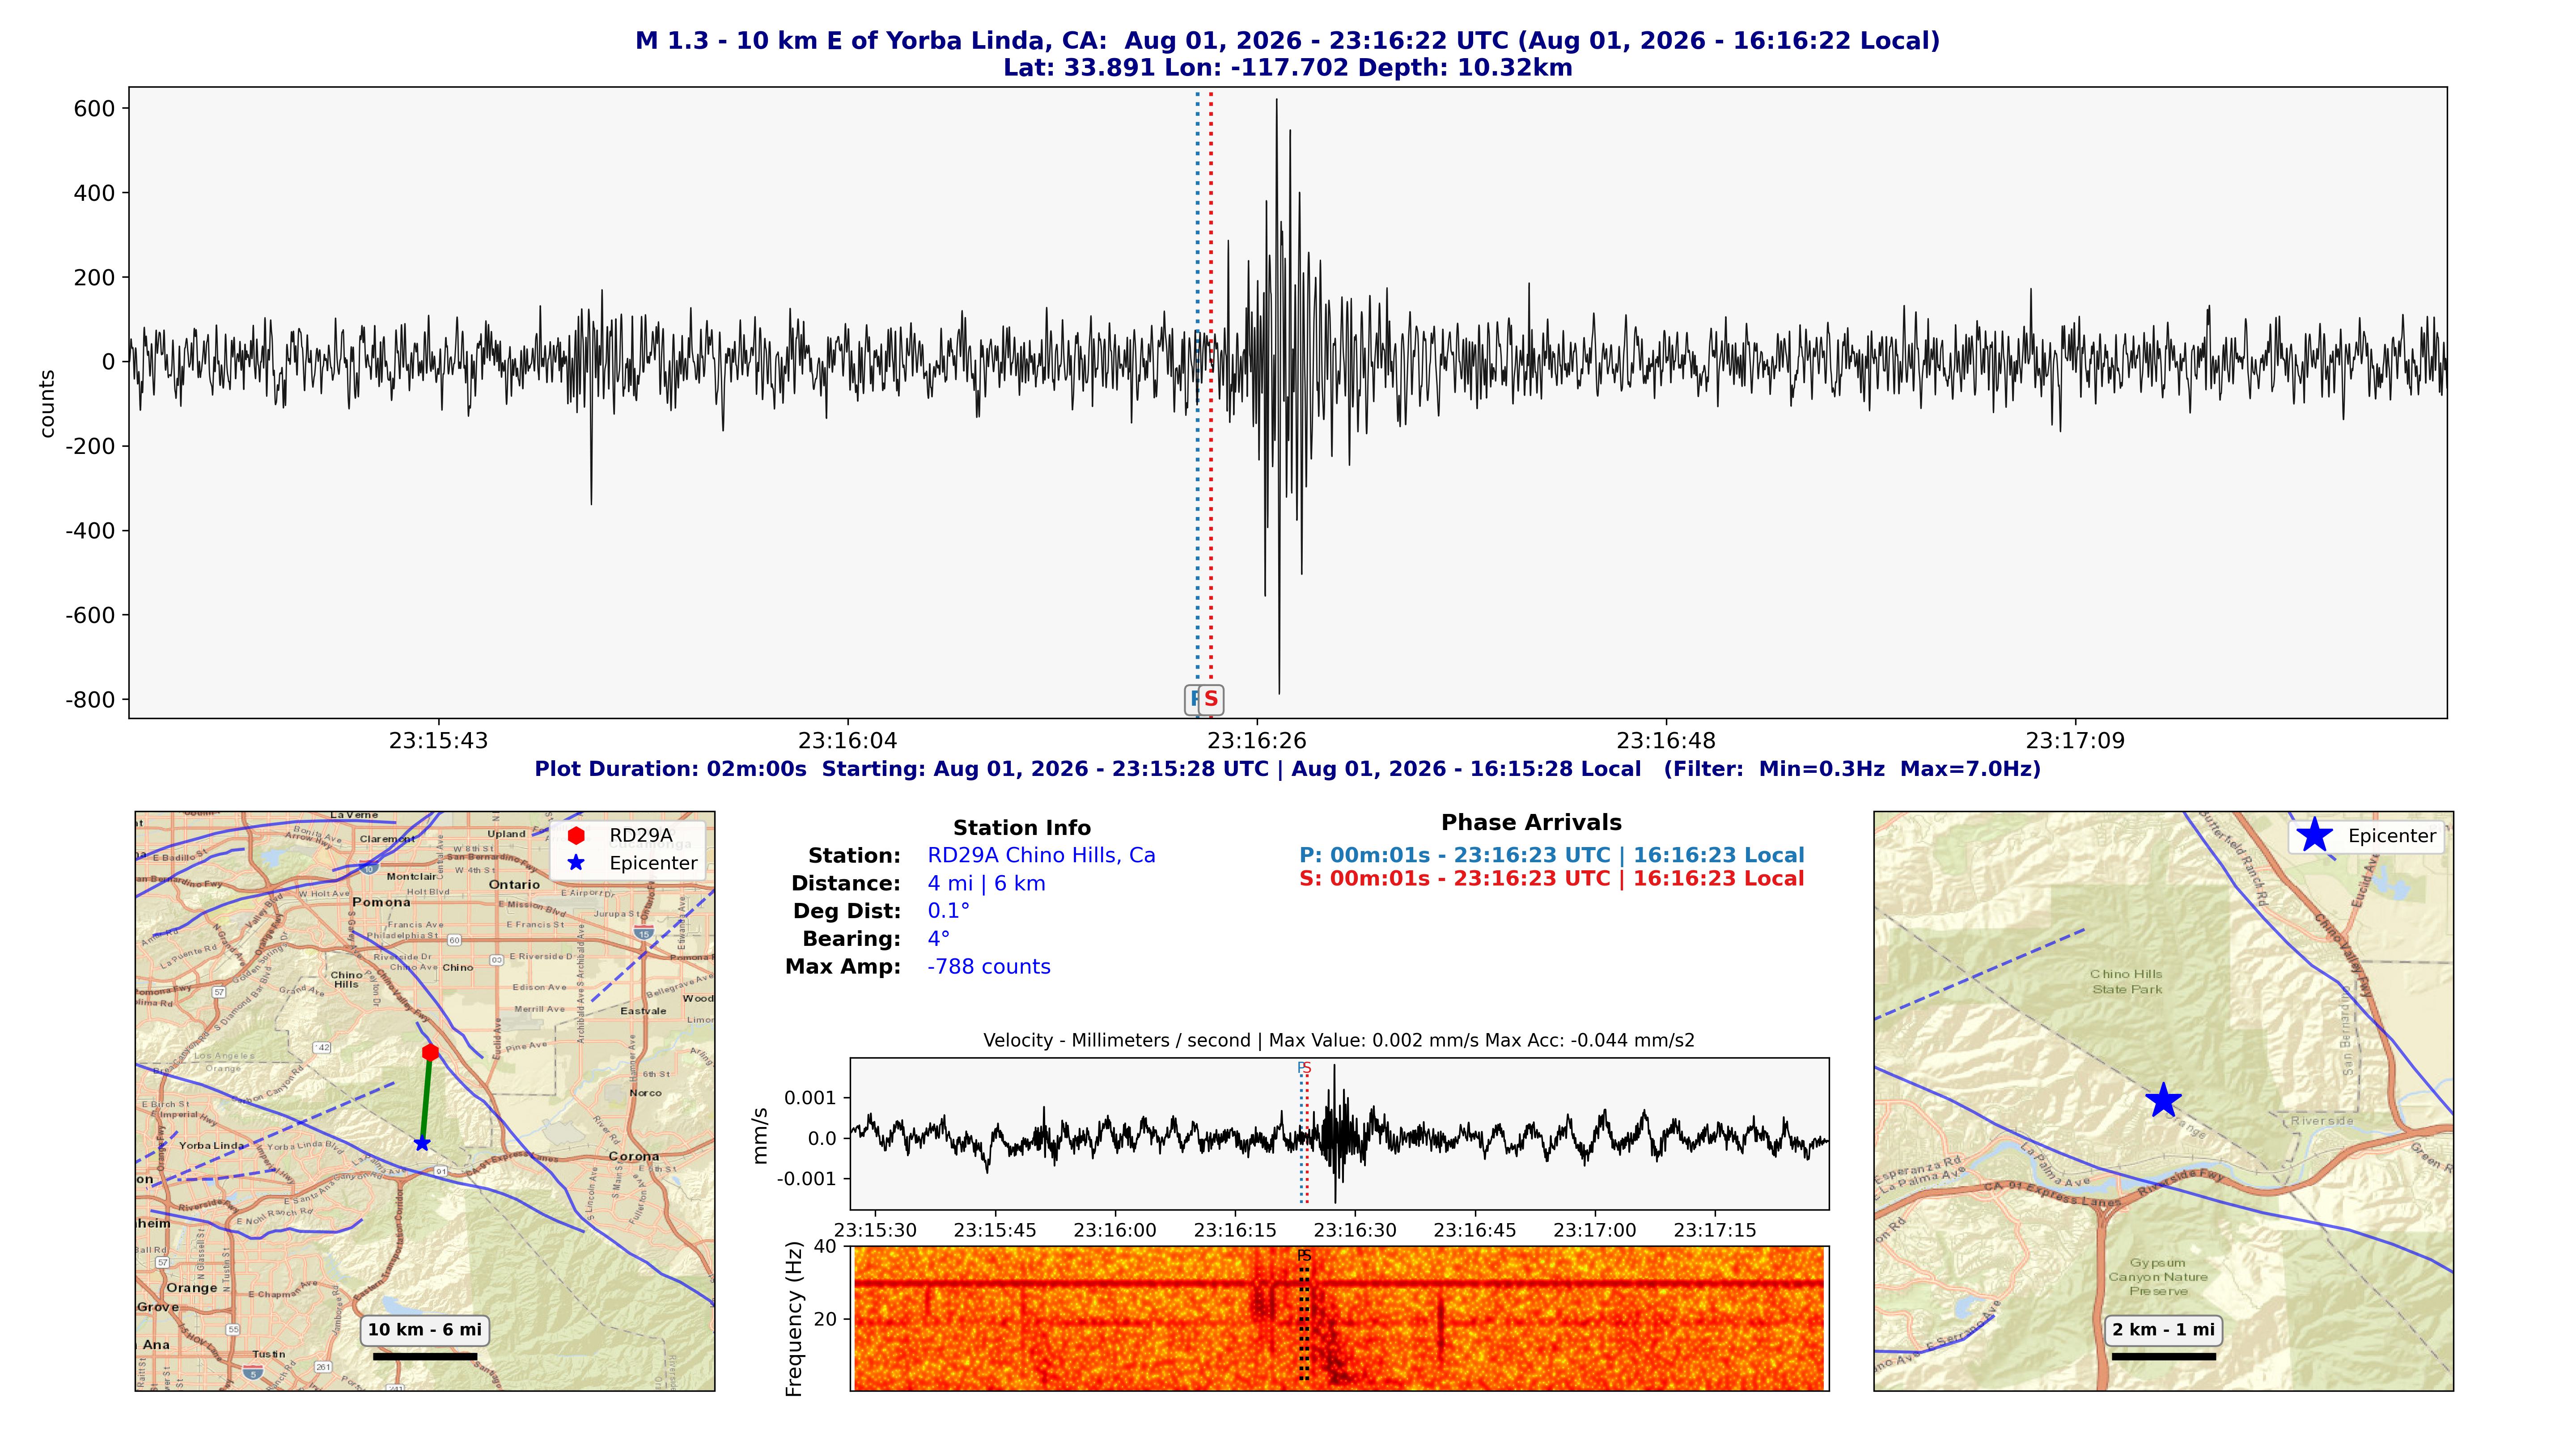Click the 23:17:09 tick on the seismogram axis
This screenshot has width=2576, height=1449.
2076,741
